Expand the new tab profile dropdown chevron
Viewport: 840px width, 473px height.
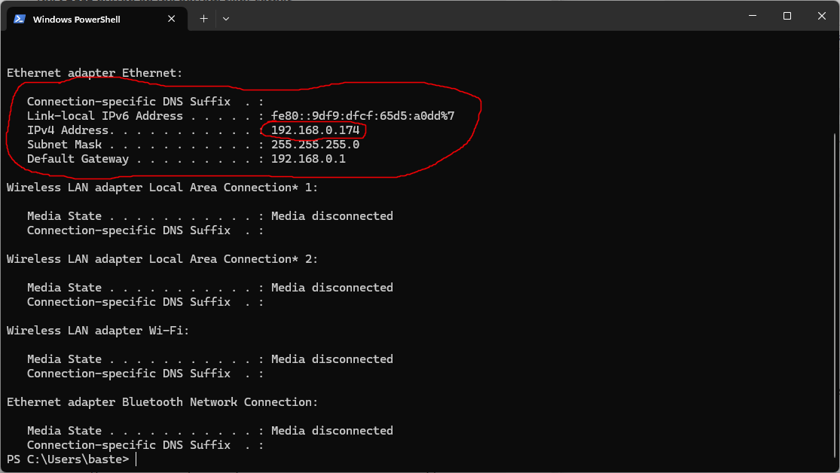pos(226,19)
